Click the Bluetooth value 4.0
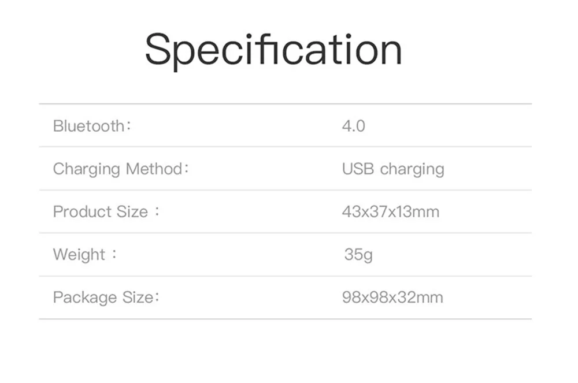This screenshot has width=578, height=383. tap(353, 126)
